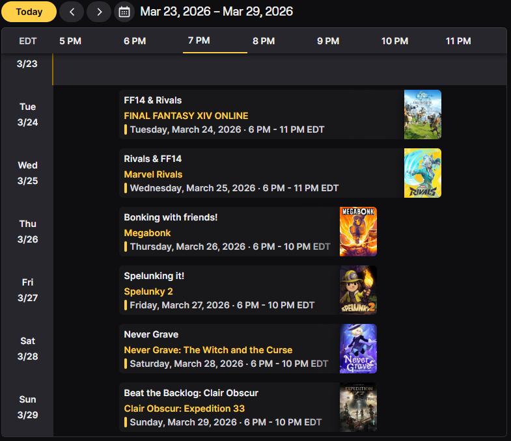Click the Clair Obscur: Expedition 33 link

click(184, 408)
